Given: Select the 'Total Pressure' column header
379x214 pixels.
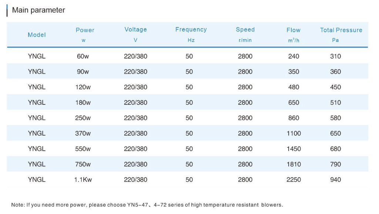Looking at the screenshot, I should (341, 30).
